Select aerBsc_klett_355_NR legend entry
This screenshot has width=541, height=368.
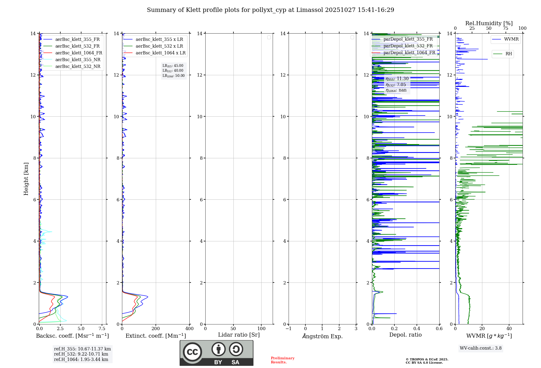click(x=78, y=60)
